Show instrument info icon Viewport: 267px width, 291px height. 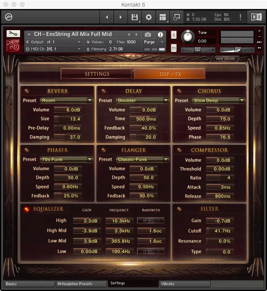160,35
